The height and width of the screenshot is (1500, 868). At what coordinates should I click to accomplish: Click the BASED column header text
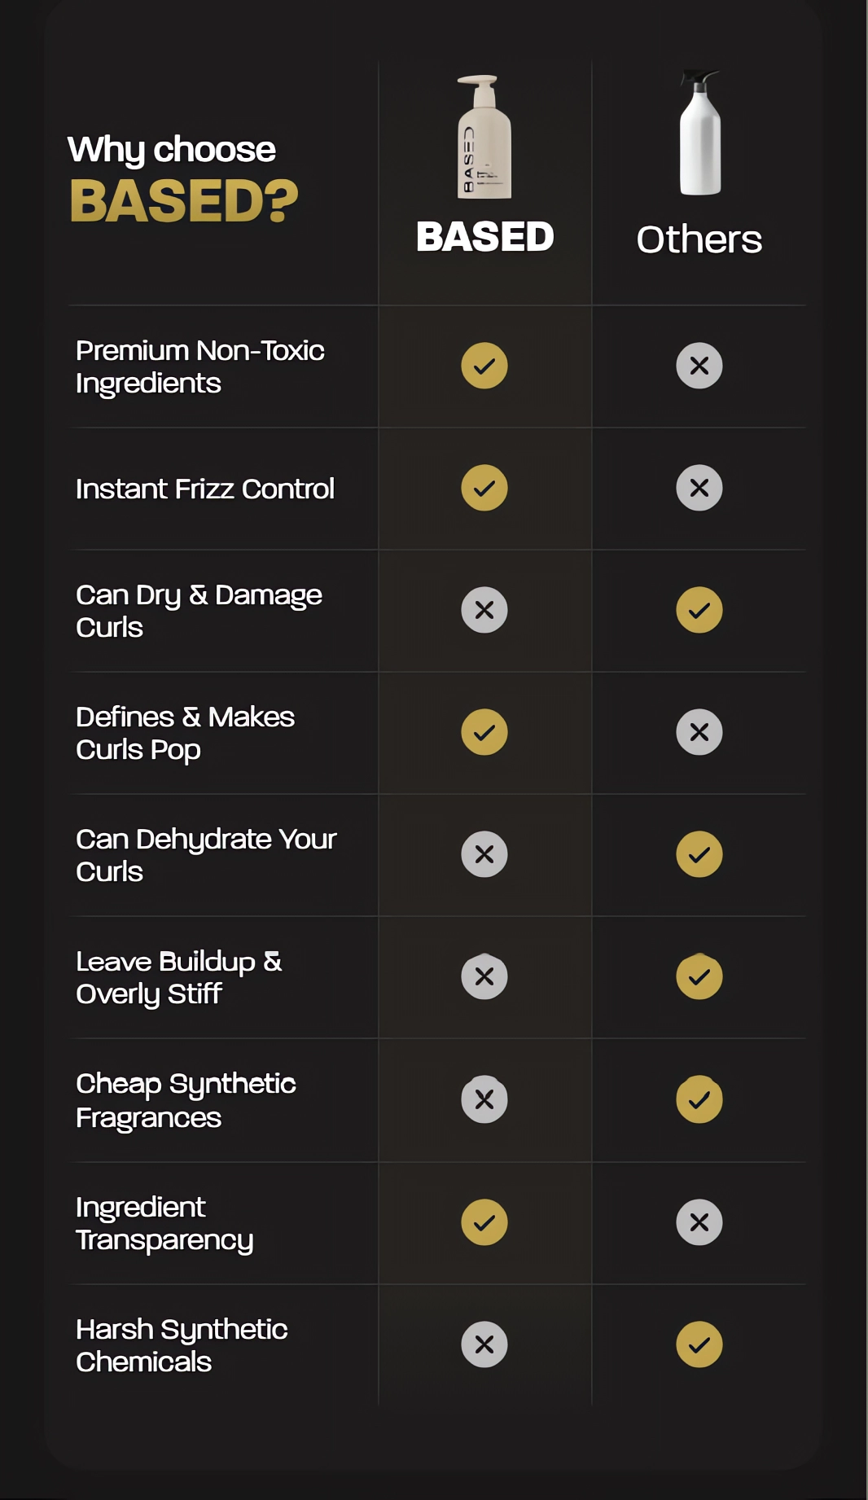point(484,237)
